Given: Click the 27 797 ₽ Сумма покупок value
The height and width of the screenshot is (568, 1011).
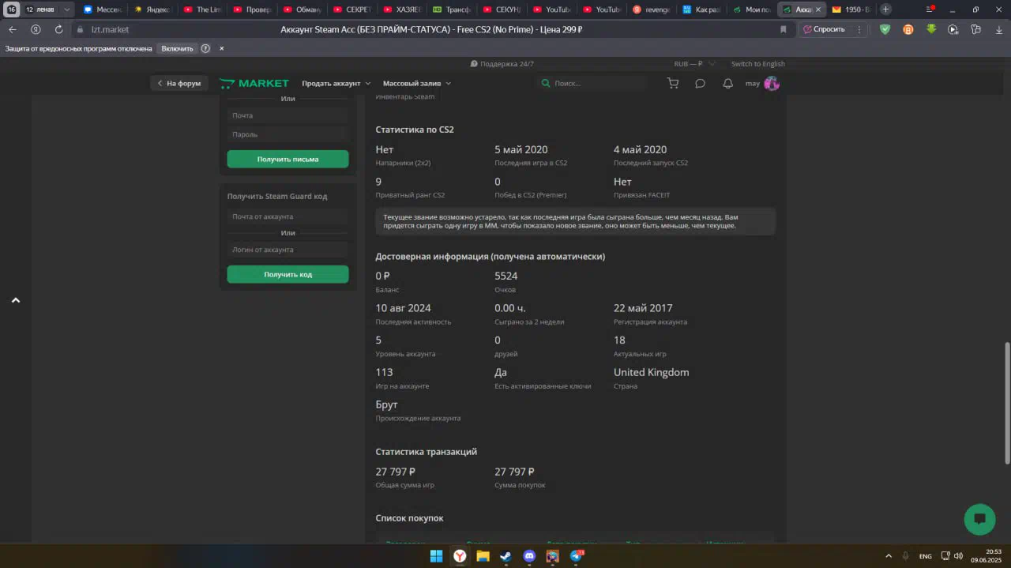Looking at the screenshot, I should coord(514,472).
